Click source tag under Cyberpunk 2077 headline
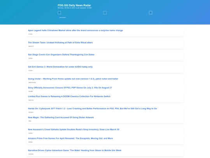Viewport: 210px width, 158px height. point(31,112)
